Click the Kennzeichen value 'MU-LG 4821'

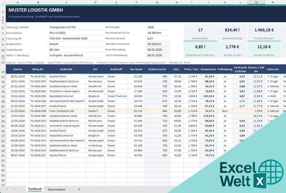pyautogui.click(x=76, y=33)
